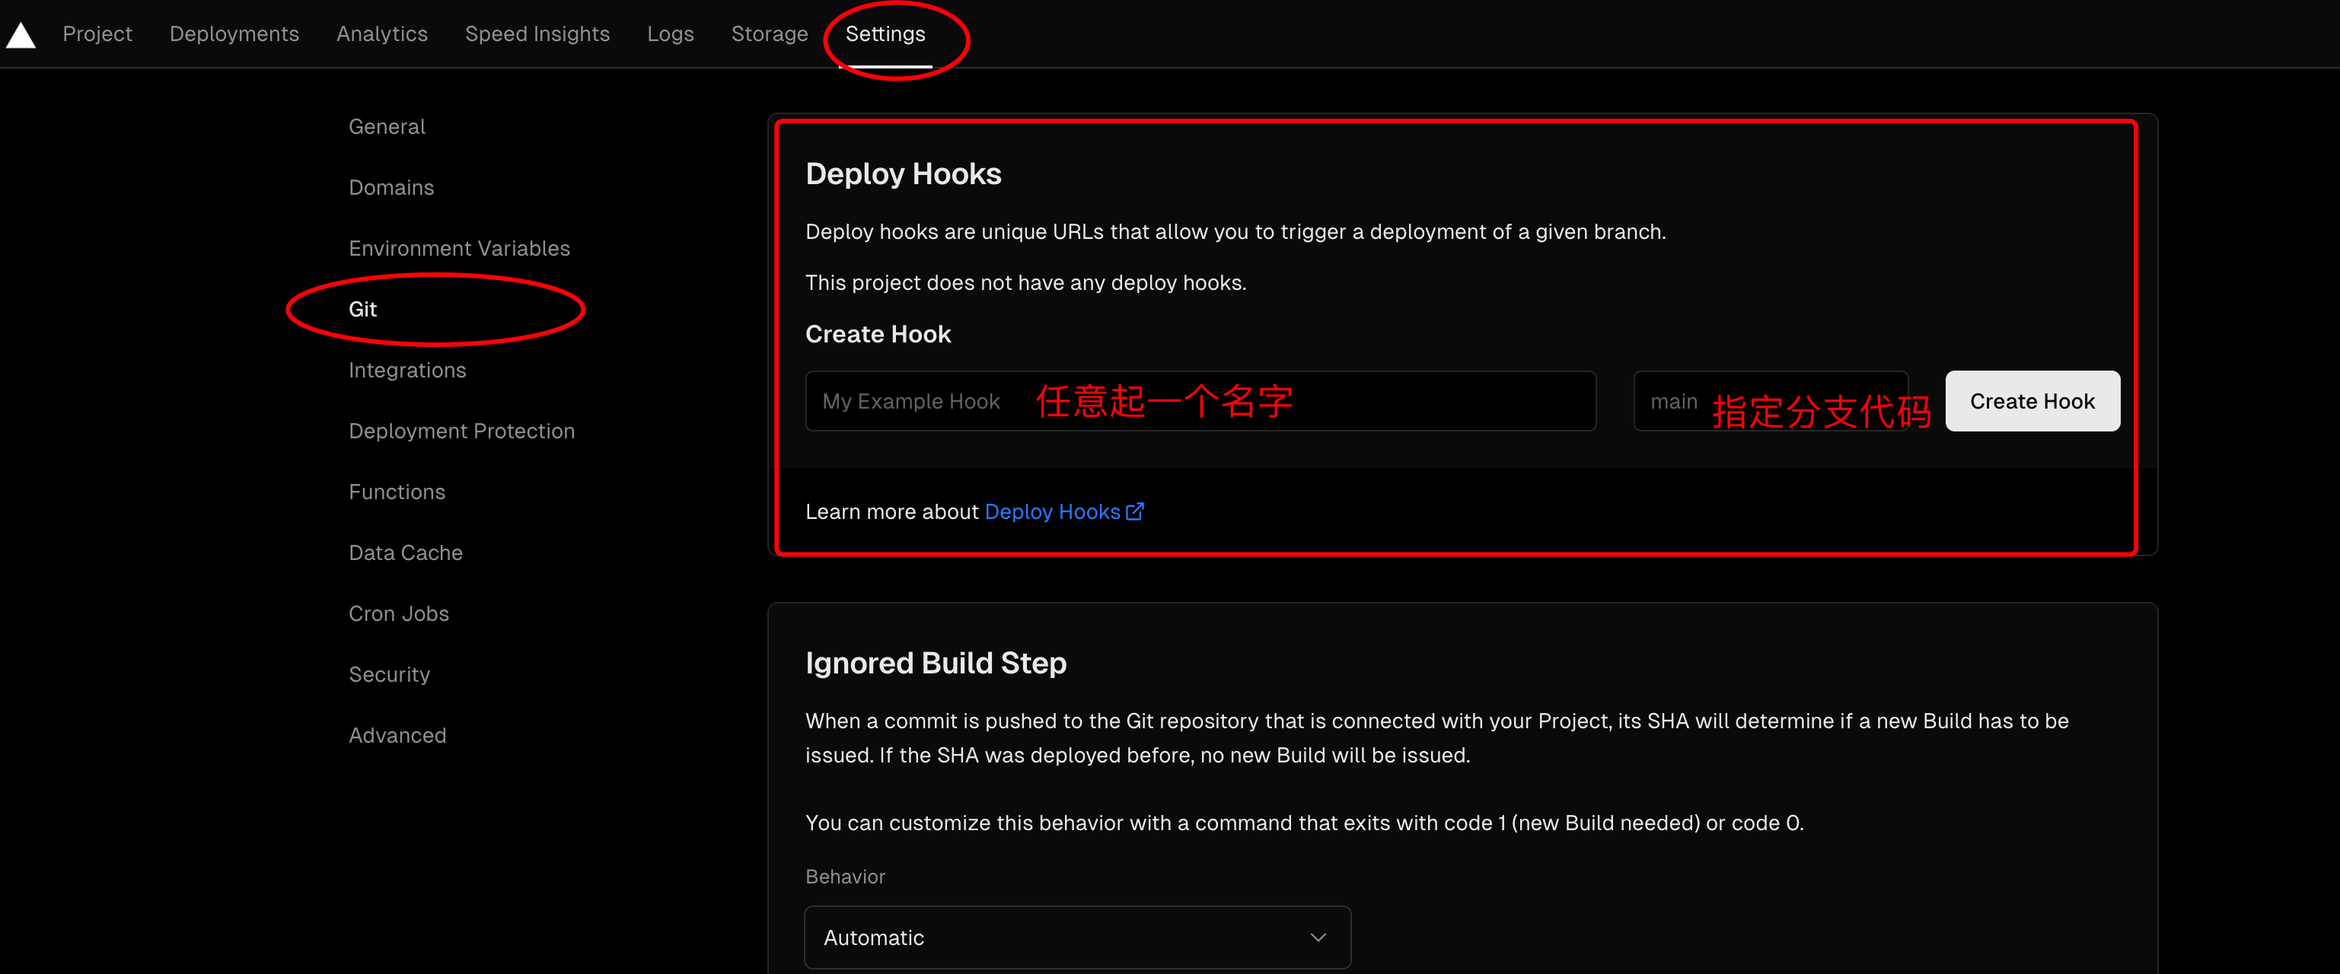The height and width of the screenshot is (974, 2340).
Task: Open Cron Jobs settings
Action: pos(399,613)
